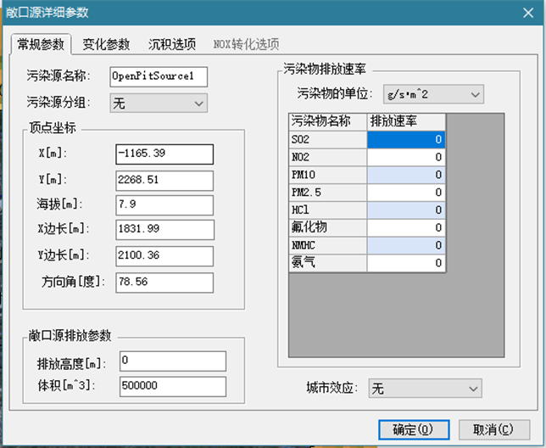Viewport: 546px width, 448px height.
Task: Expand the 城市效应 dropdown
Action: tap(425, 388)
